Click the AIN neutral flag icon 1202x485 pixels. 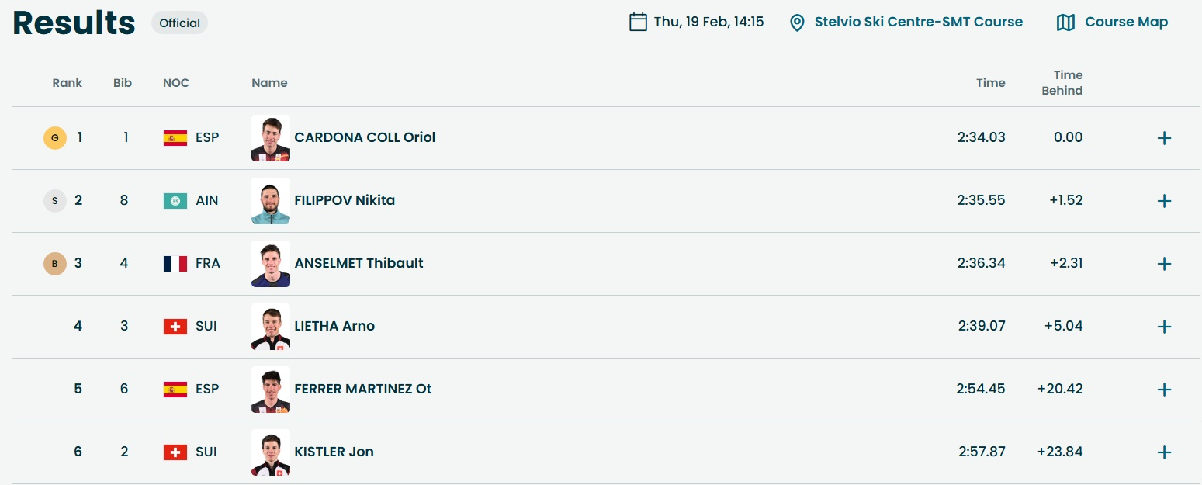(175, 201)
